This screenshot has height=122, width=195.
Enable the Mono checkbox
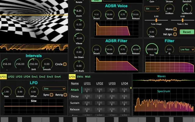(175, 29)
